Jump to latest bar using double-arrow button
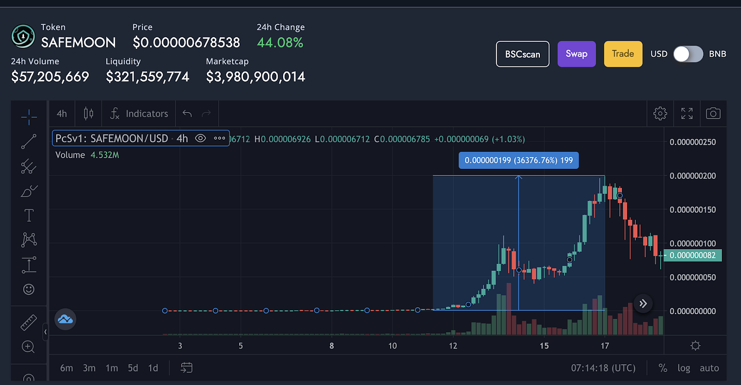Screen dimensions: 741x385 point(643,304)
